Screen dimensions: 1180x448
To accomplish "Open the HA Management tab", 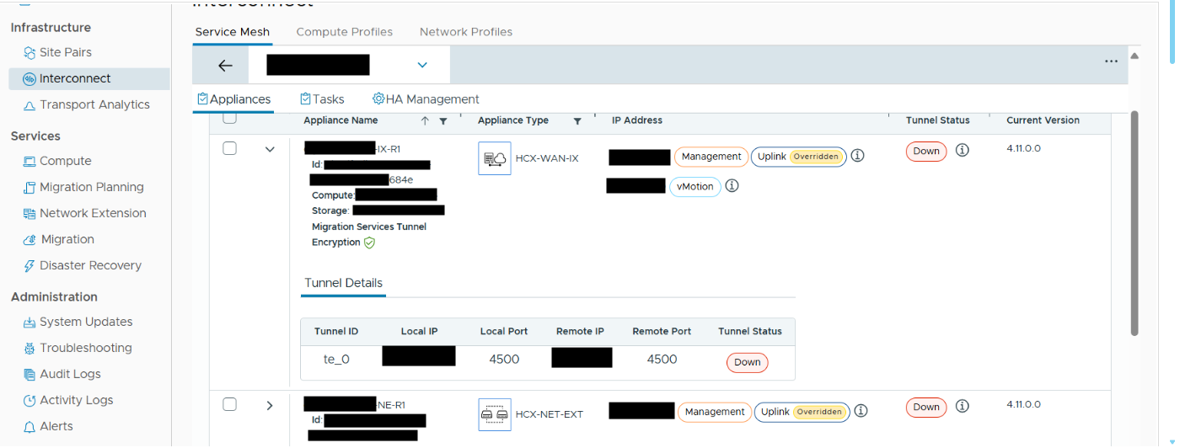I will click(x=426, y=99).
